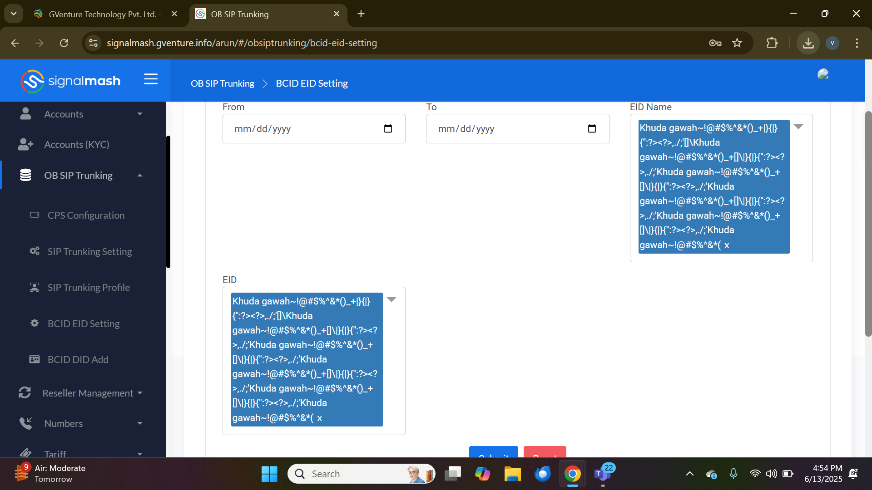Viewport: 872px width, 490px height.
Task: Open CPS Configuration from sidebar
Action: pos(86,216)
